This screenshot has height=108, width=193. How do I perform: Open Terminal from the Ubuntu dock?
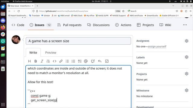click(x=3, y=62)
